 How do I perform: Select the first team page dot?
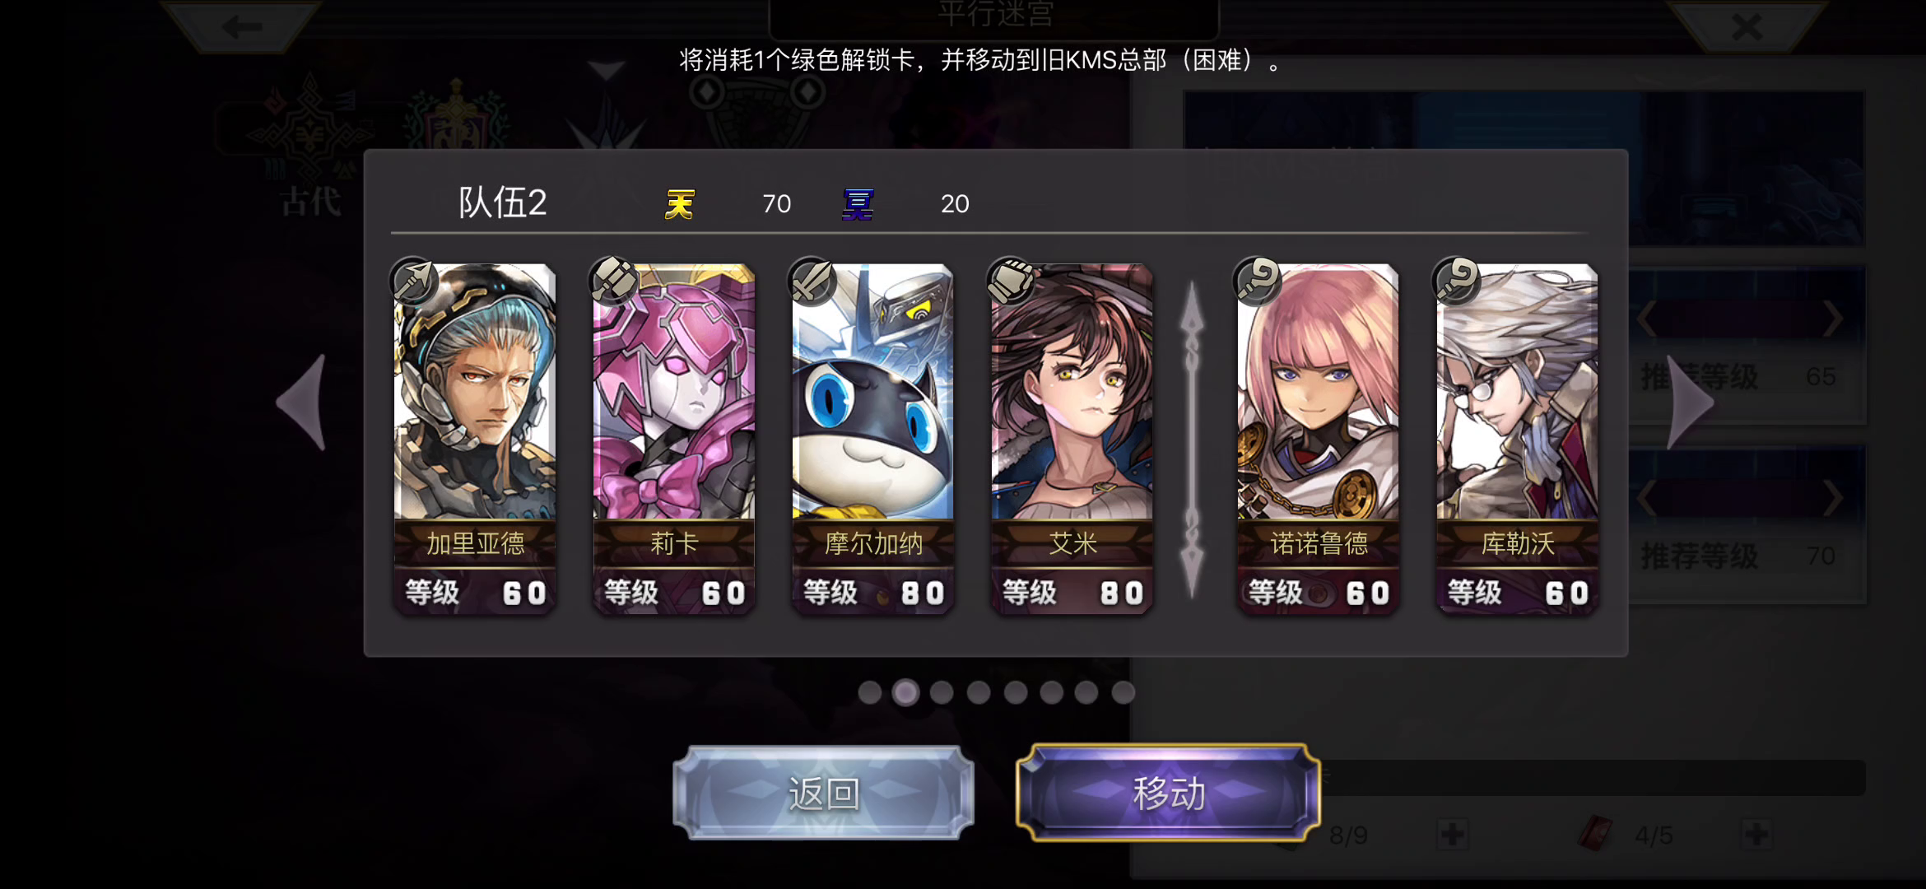coord(869,692)
